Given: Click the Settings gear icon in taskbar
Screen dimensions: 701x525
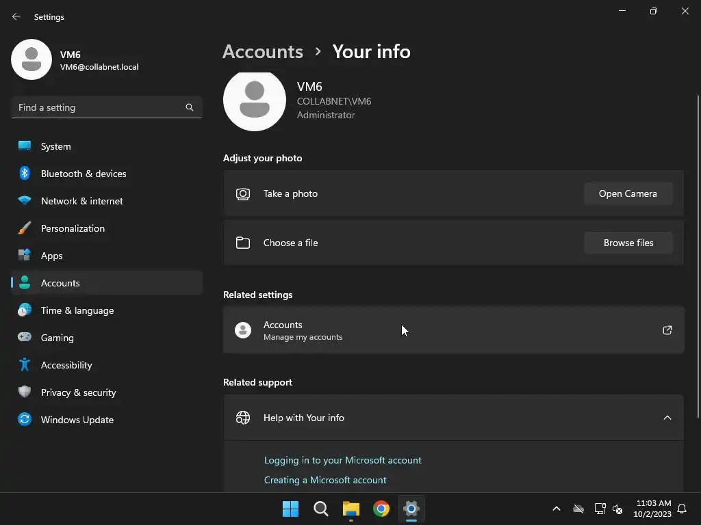Looking at the screenshot, I should coord(411,509).
